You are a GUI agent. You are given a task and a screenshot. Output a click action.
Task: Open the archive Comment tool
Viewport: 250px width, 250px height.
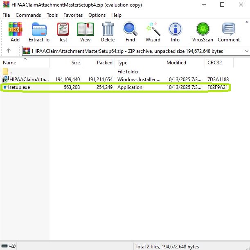click(x=229, y=29)
